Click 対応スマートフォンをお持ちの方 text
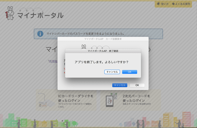This screenshot has width=197, height=128. 137,104
